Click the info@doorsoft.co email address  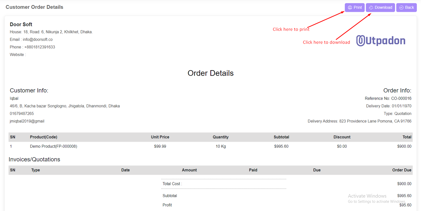coord(38,39)
